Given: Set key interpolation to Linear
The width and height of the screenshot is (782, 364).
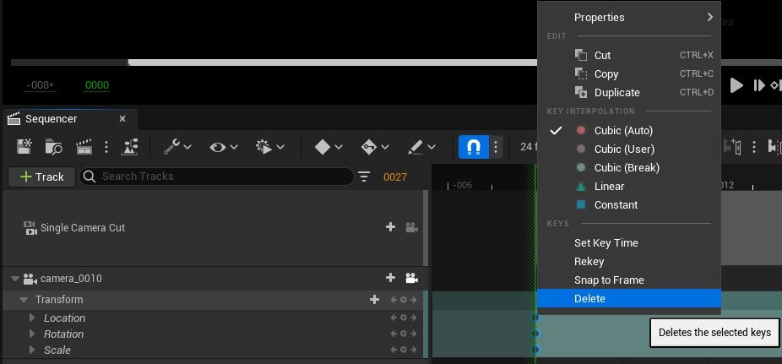Looking at the screenshot, I should tap(609, 187).
